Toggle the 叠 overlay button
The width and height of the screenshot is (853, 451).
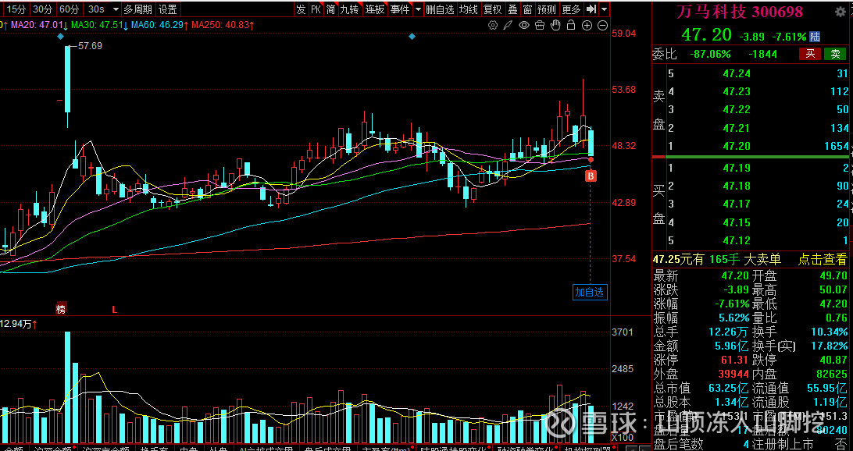tap(512, 9)
